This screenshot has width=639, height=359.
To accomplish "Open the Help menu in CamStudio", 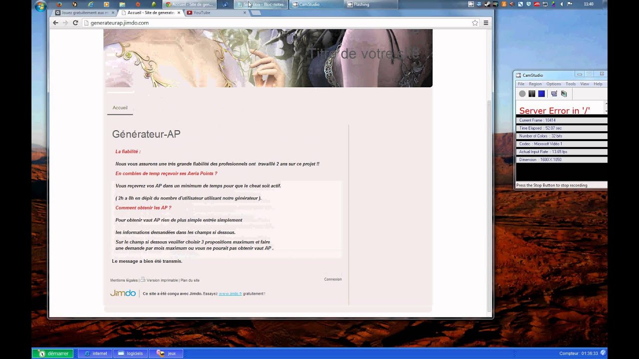I will pos(598,84).
